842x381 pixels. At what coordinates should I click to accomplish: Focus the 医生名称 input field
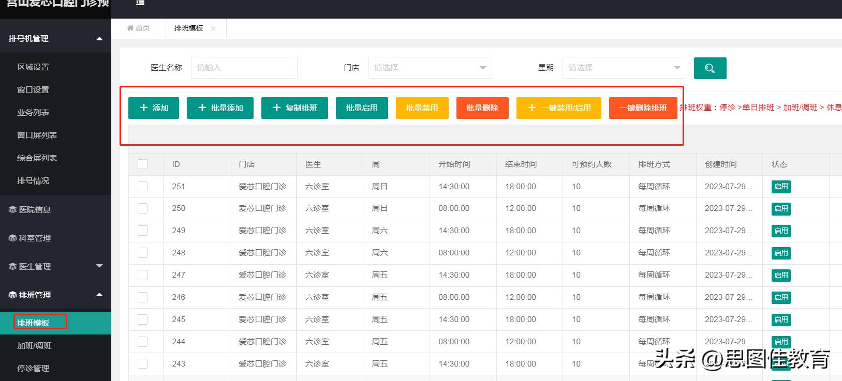pyautogui.click(x=244, y=68)
